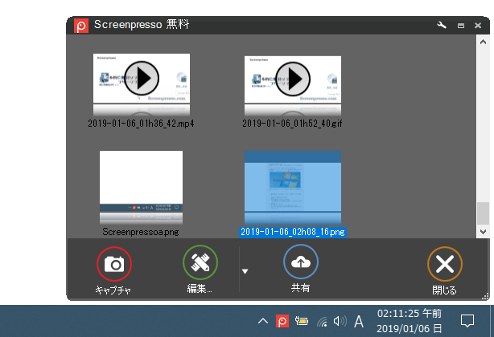The height and width of the screenshot is (337, 494).
Task: Click the battery power tray icon
Action: click(x=302, y=321)
